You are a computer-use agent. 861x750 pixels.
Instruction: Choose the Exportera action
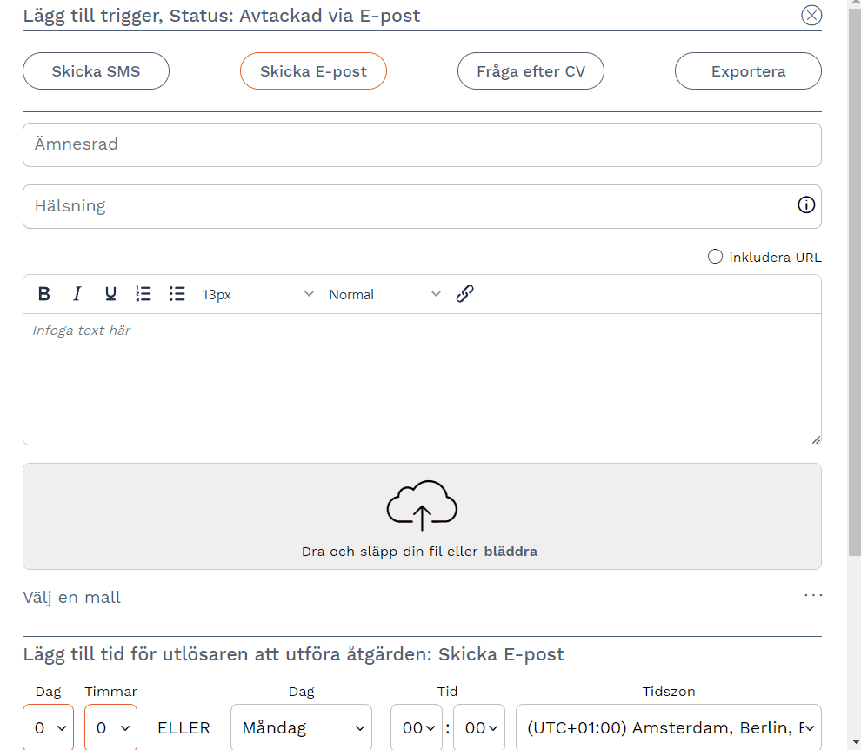click(x=748, y=71)
